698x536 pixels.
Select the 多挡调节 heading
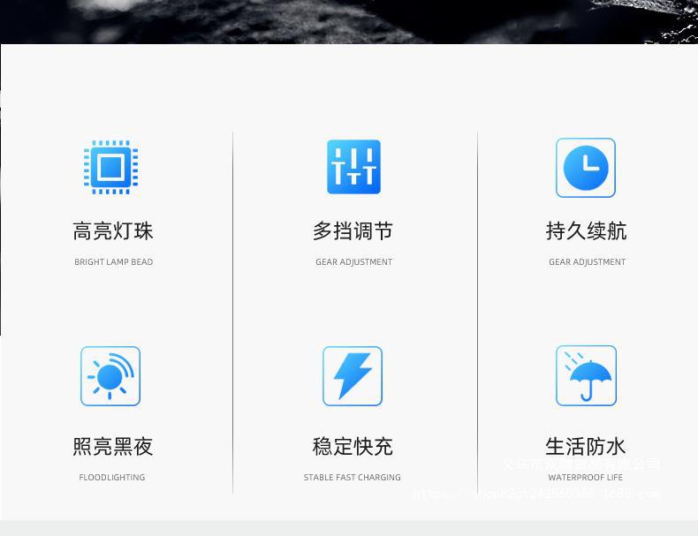[x=353, y=231]
